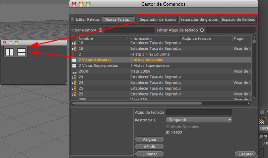
Task: Click the Paleta 2 Fila/Columna row icon
Action: click(74, 54)
